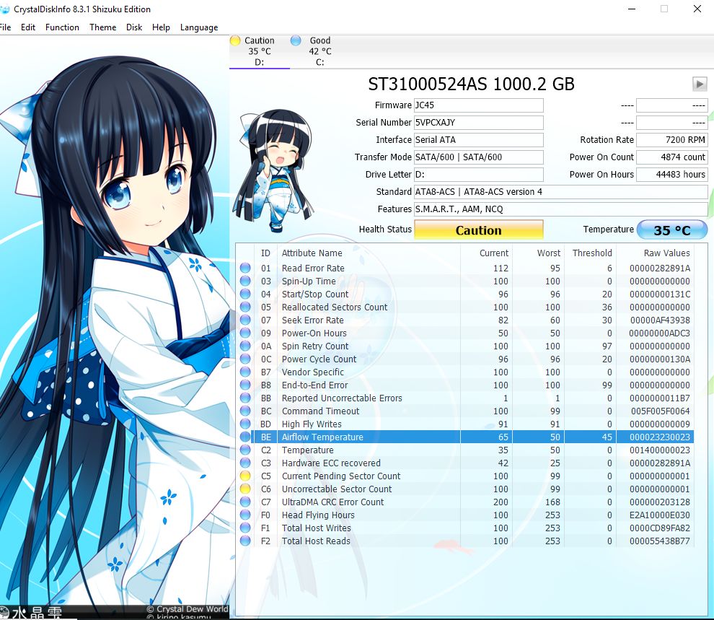Open the Function menu
The width and height of the screenshot is (714, 620).
click(x=62, y=27)
